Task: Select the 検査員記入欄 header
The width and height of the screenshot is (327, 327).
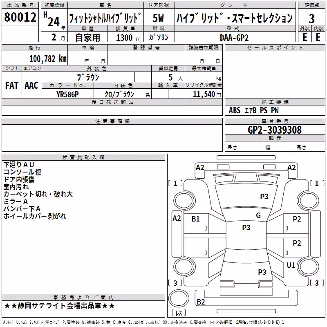Action: coord(83,157)
